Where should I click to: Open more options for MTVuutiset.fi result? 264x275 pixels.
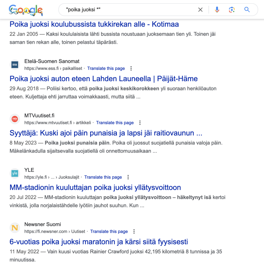pos(140,123)
